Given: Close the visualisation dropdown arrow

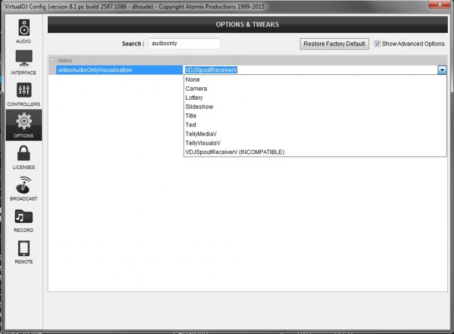Looking at the screenshot, I should click(442, 70).
